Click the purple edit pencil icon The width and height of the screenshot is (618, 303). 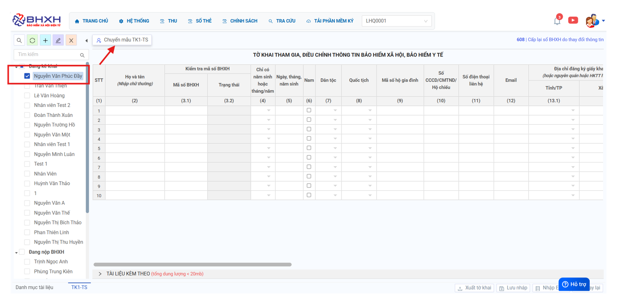click(x=58, y=41)
